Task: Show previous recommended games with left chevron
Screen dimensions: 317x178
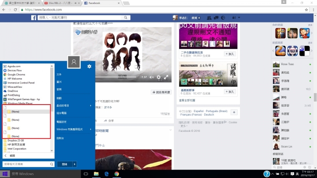Action: pyautogui.click(x=273, y=51)
